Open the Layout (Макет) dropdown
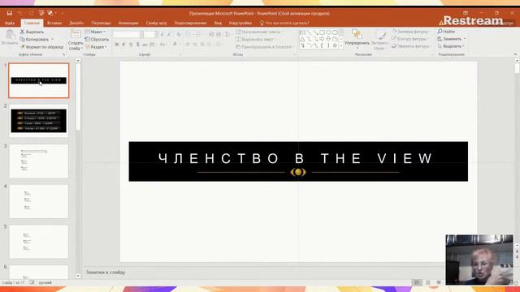Screen dimensions: 520x292 96,32
